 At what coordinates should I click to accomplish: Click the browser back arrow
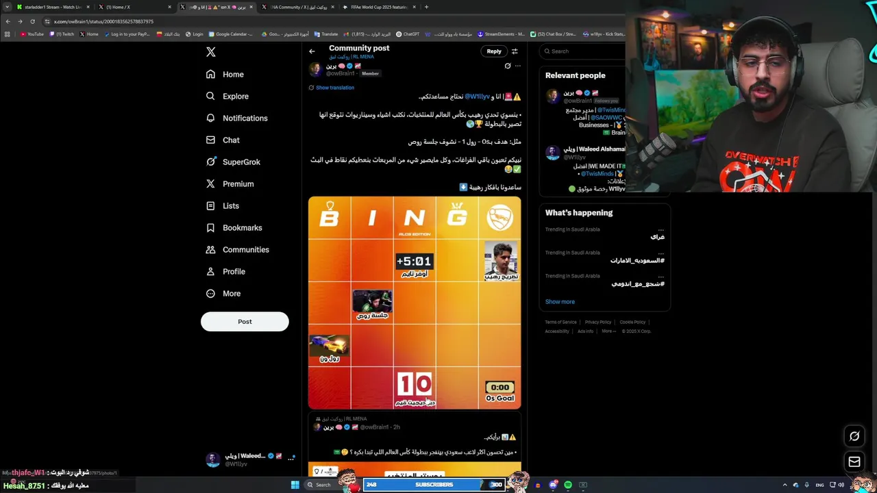pos(8,21)
